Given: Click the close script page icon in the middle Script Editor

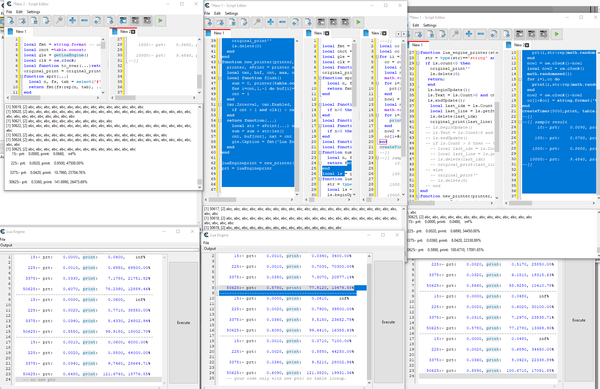Looking at the screenshot, I should (232, 22).
